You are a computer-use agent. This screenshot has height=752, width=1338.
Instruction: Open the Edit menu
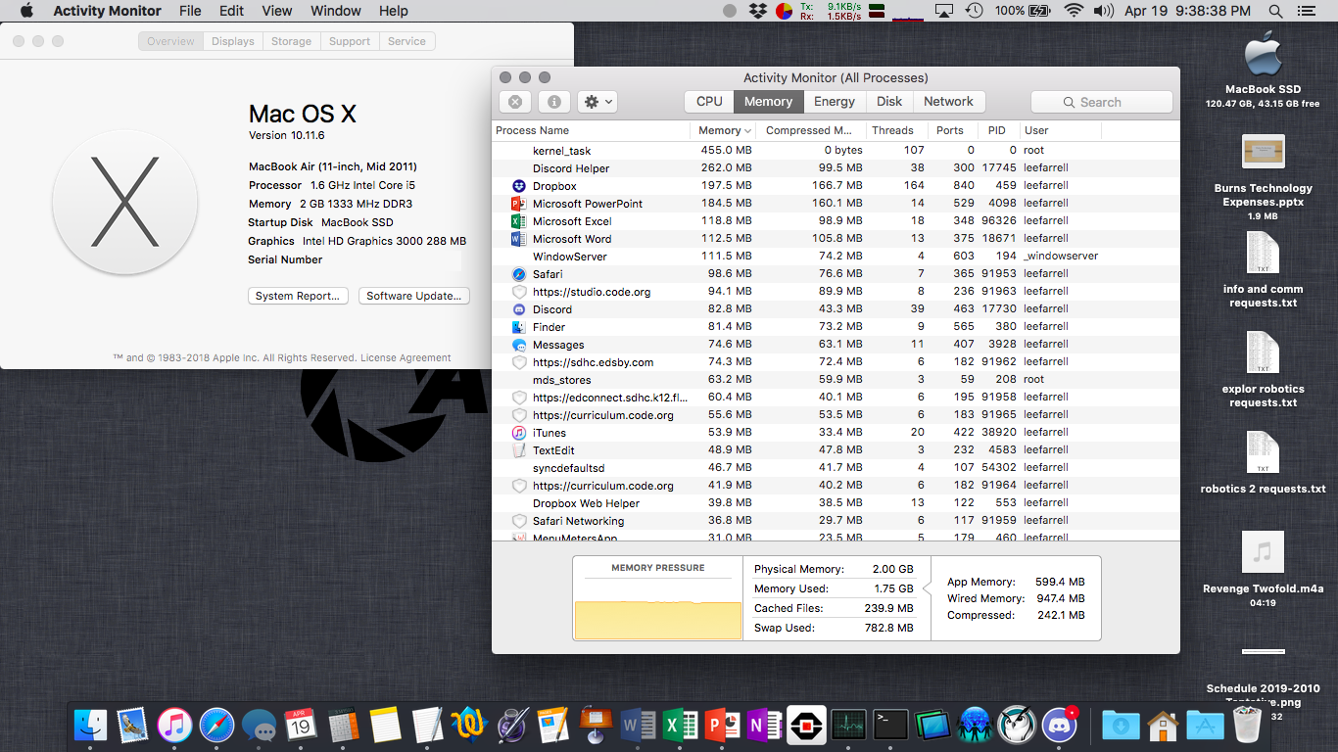click(232, 11)
